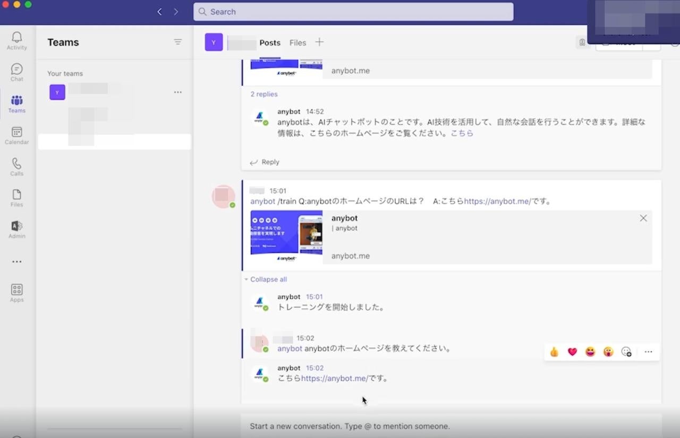React with thumbs up emoji

(x=554, y=352)
